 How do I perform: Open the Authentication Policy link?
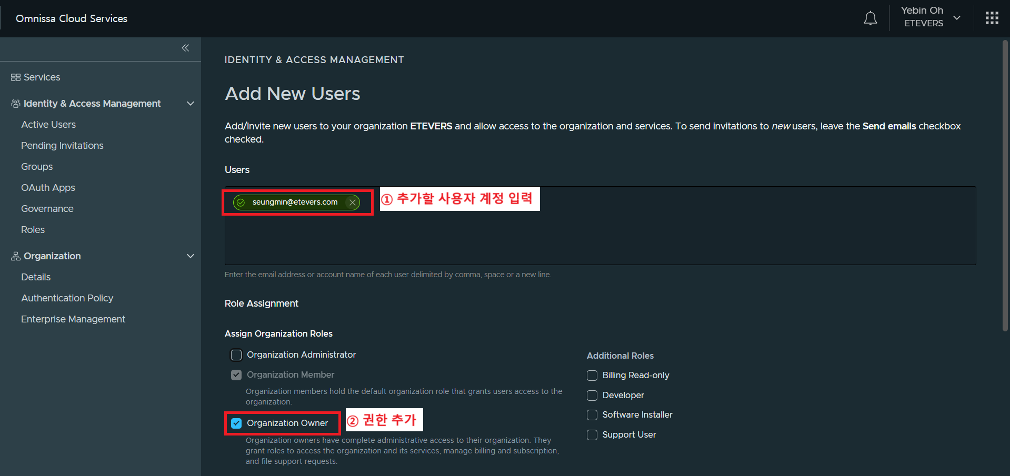click(x=67, y=298)
